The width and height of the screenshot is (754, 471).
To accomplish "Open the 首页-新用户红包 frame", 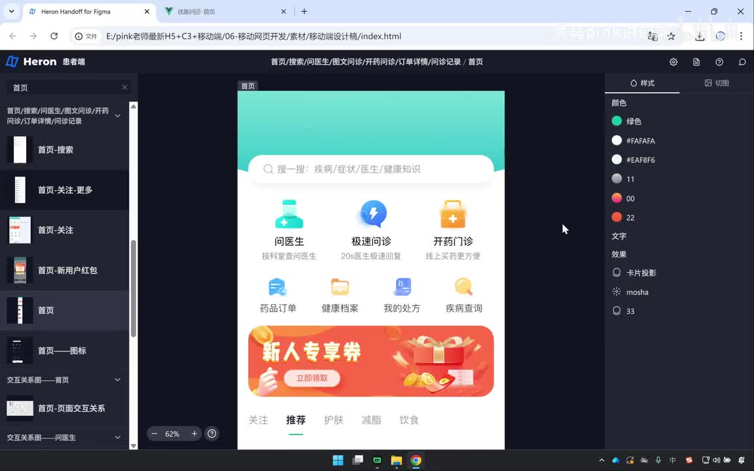I will coord(64,270).
